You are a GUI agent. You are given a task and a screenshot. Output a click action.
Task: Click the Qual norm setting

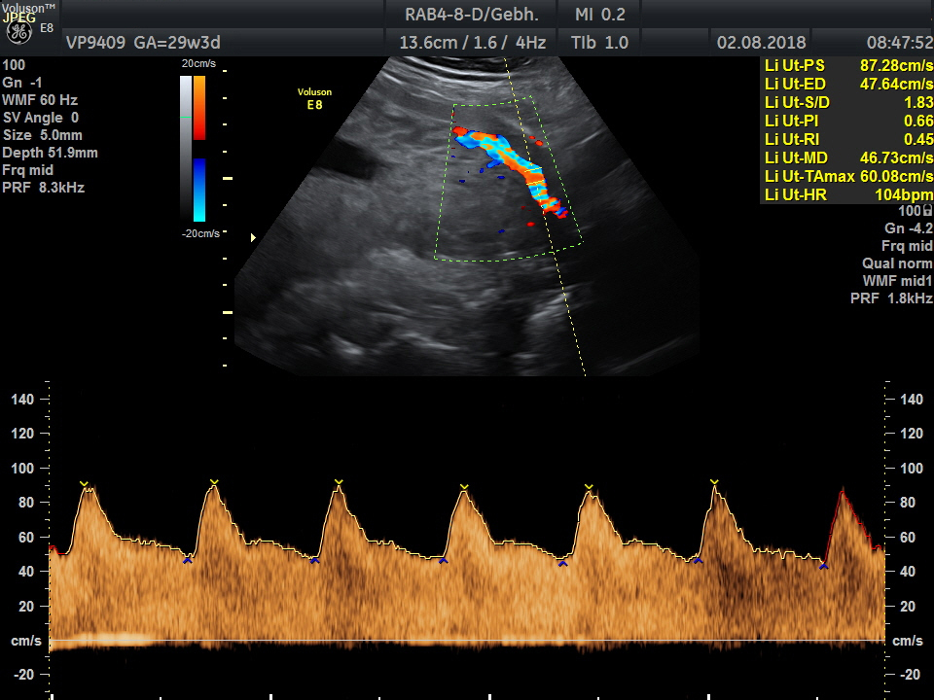(x=897, y=263)
